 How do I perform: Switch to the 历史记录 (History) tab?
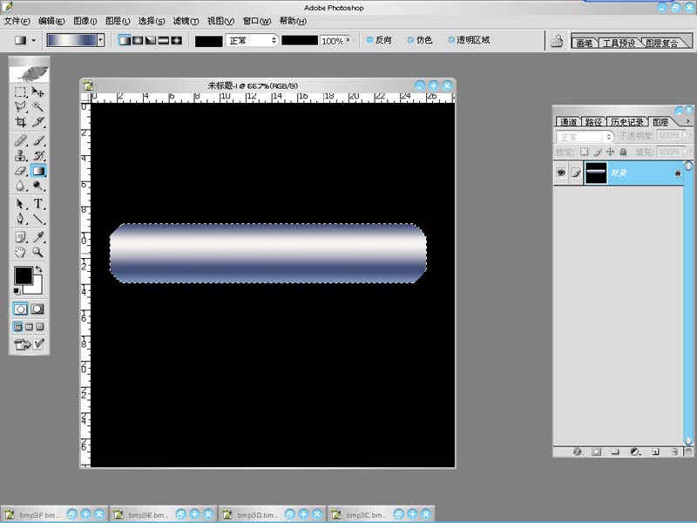626,122
